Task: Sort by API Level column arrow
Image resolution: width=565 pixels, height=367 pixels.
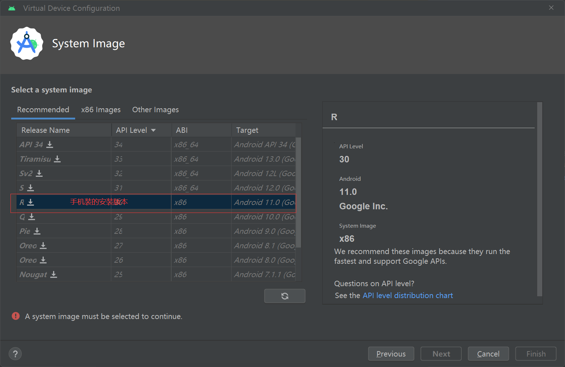Action: 154,130
